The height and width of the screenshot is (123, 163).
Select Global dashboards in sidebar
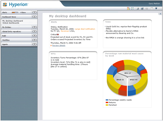click(x=11, y=23)
